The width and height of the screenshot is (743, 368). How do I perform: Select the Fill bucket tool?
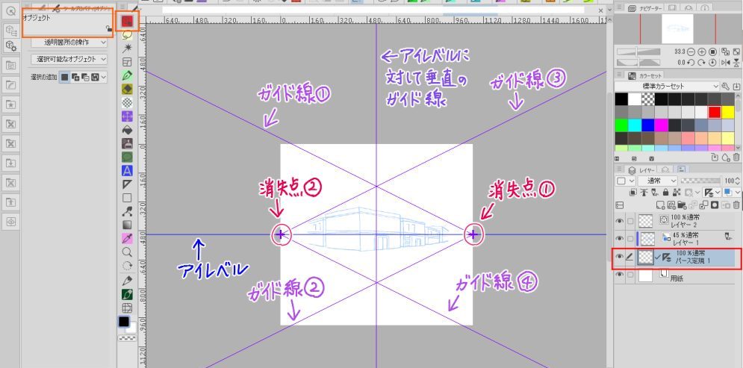click(127, 129)
